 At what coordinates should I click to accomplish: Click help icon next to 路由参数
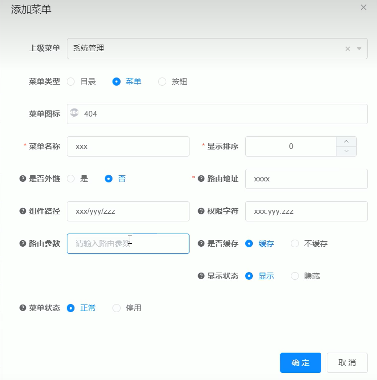coord(22,243)
